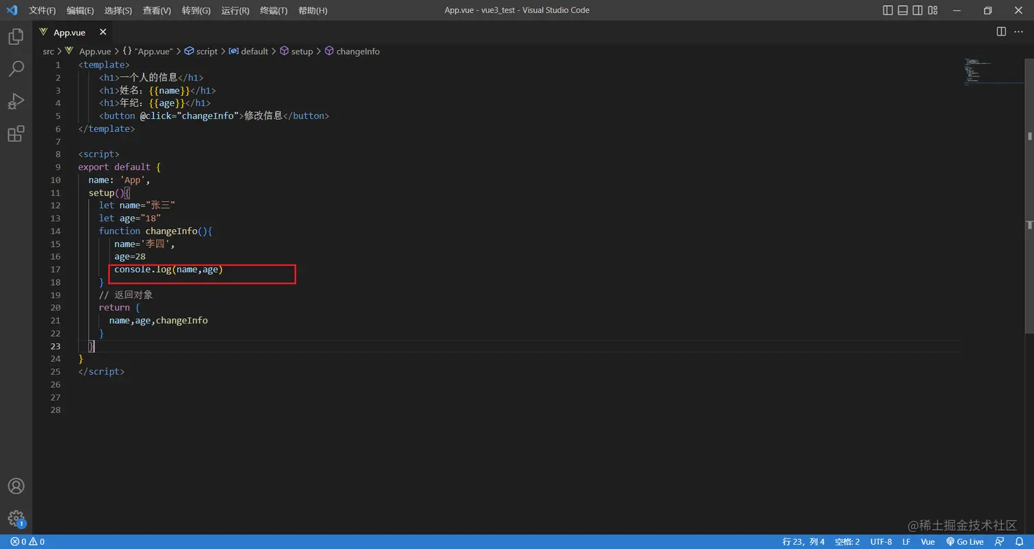Toggle bottom panel layout icon

[x=903, y=10]
